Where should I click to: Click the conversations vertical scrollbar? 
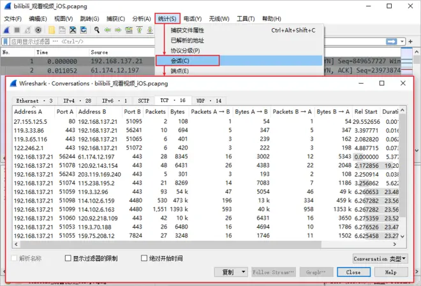pyautogui.click(x=403, y=165)
